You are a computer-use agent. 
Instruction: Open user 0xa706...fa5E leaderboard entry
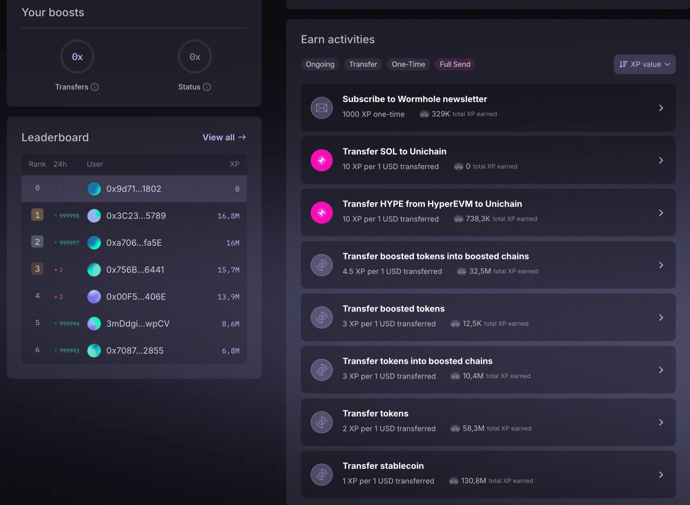(x=134, y=243)
